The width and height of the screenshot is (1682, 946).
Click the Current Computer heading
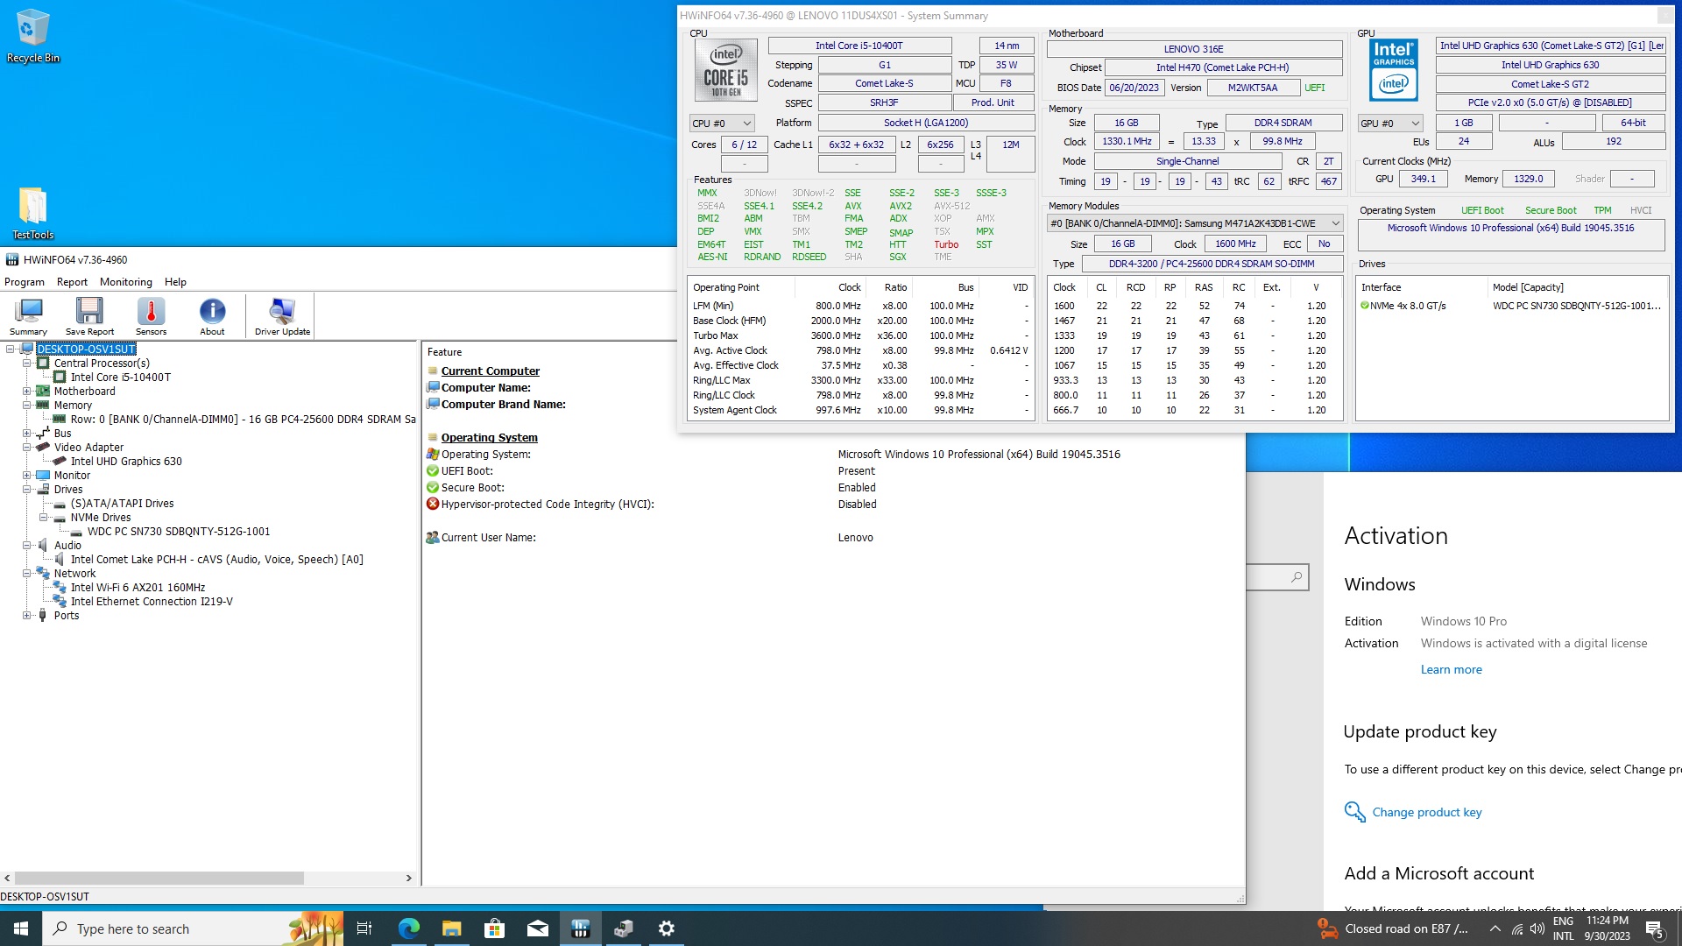tap(490, 371)
